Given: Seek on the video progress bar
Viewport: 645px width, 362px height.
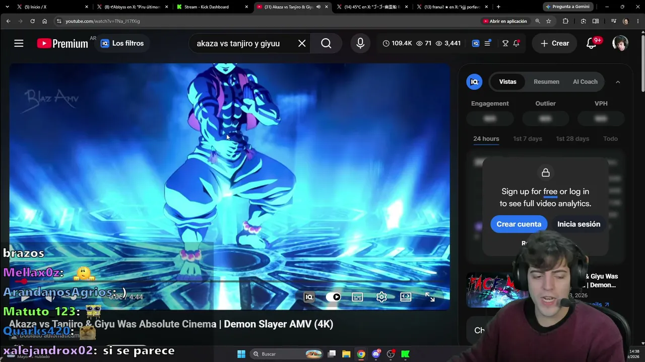Looking at the screenshot, I should 229,282.
